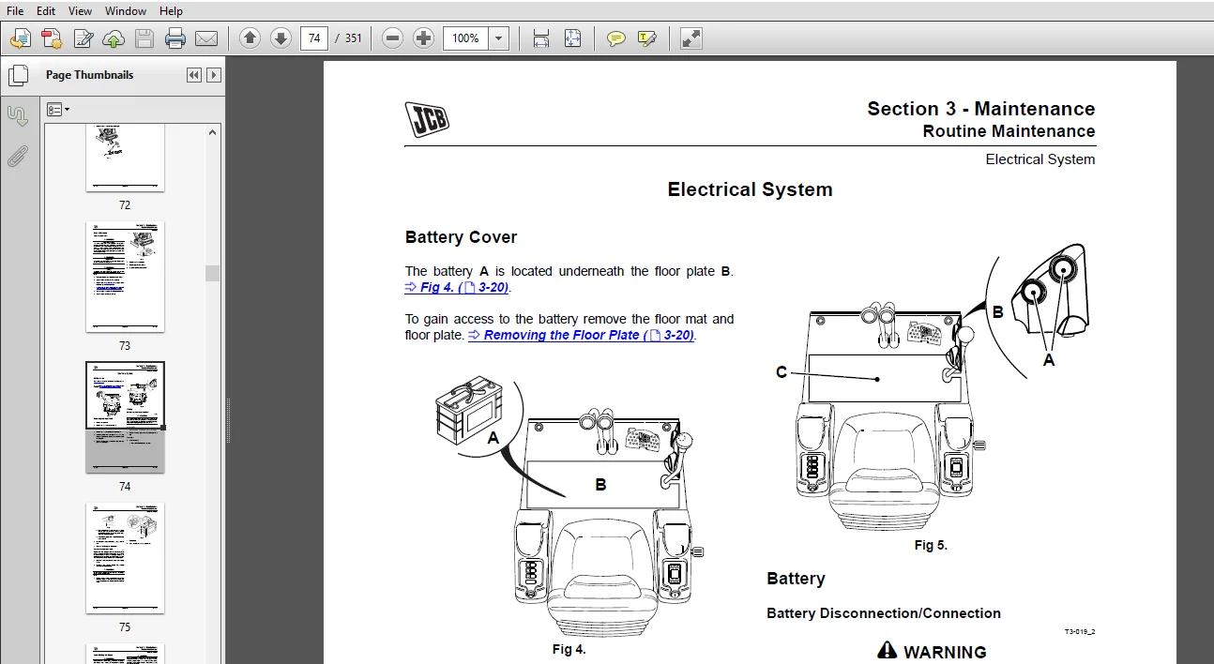Collapse the thumbnails panel with double arrows
Screen dimensions: 1214x664
(x=194, y=75)
